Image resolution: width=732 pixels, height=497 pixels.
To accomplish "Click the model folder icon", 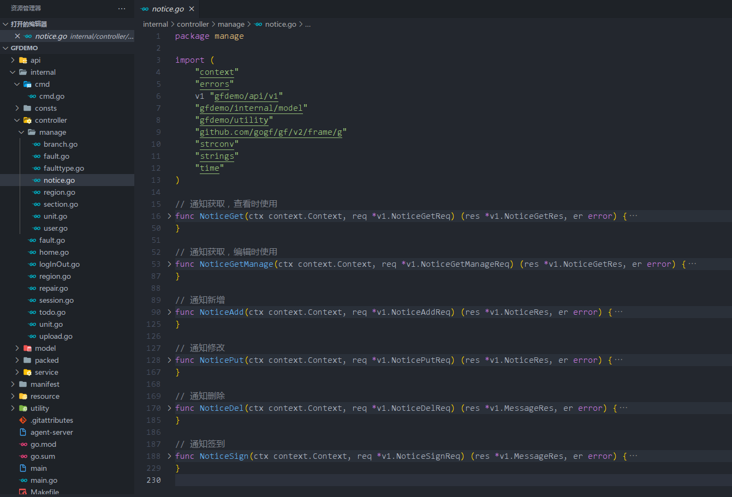I will click(27, 348).
